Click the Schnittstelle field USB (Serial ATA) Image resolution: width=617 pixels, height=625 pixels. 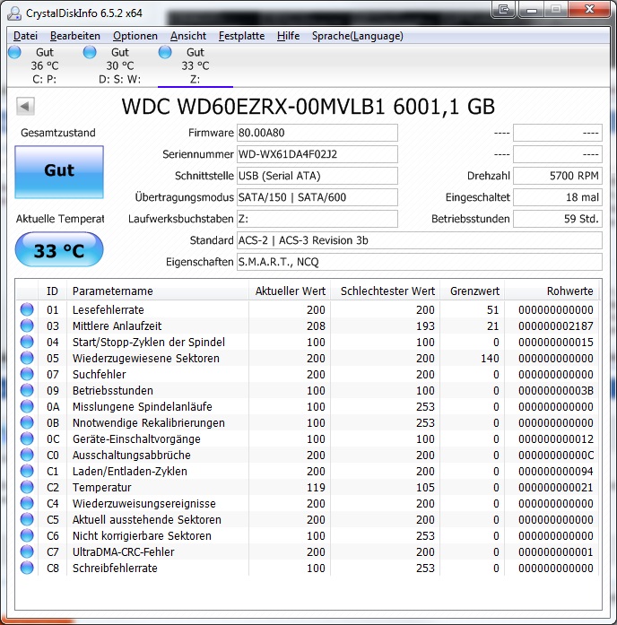click(x=317, y=176)
